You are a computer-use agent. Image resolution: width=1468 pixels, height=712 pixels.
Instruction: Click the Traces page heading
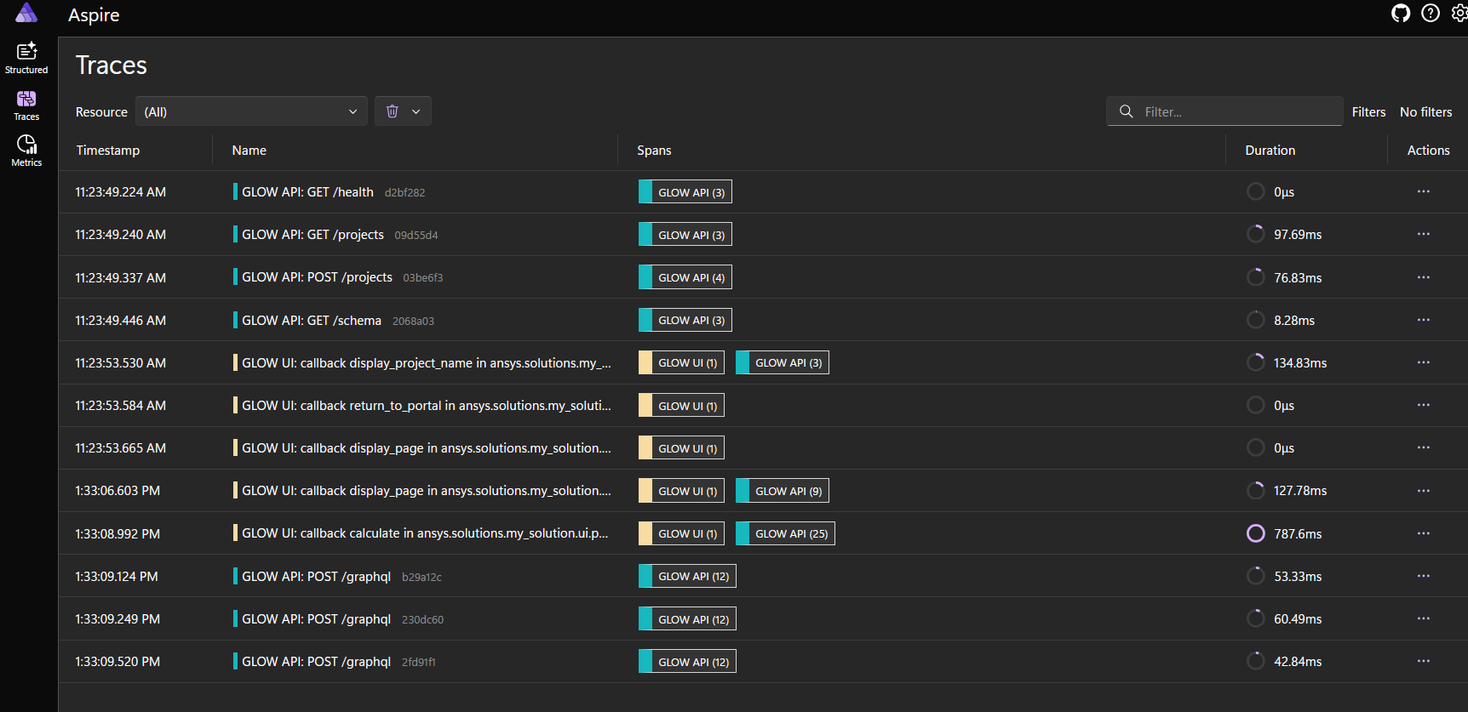[x=112, y=66]
